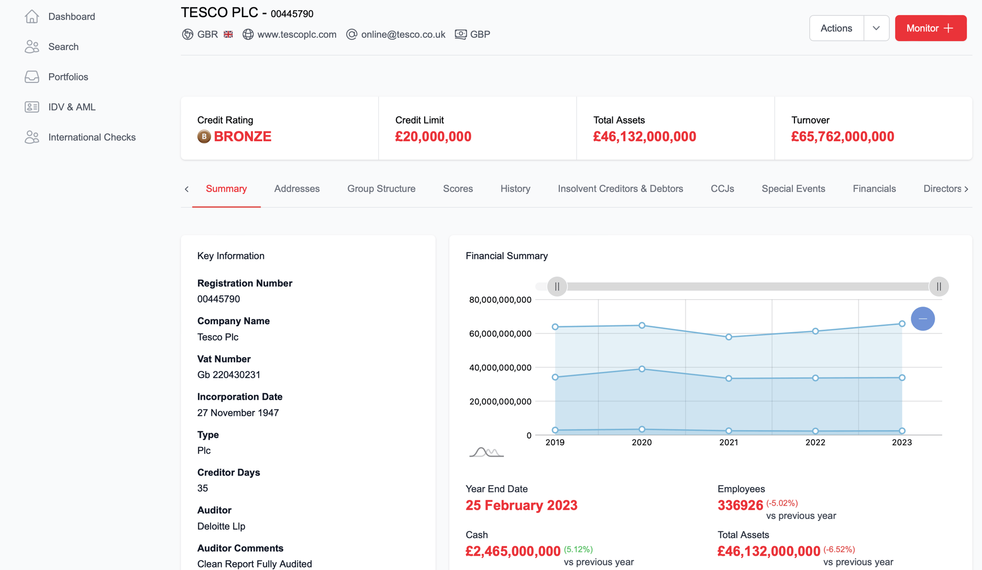Grab the left chart range slider handle
982x570 pixels.
(x=557, y=286)
